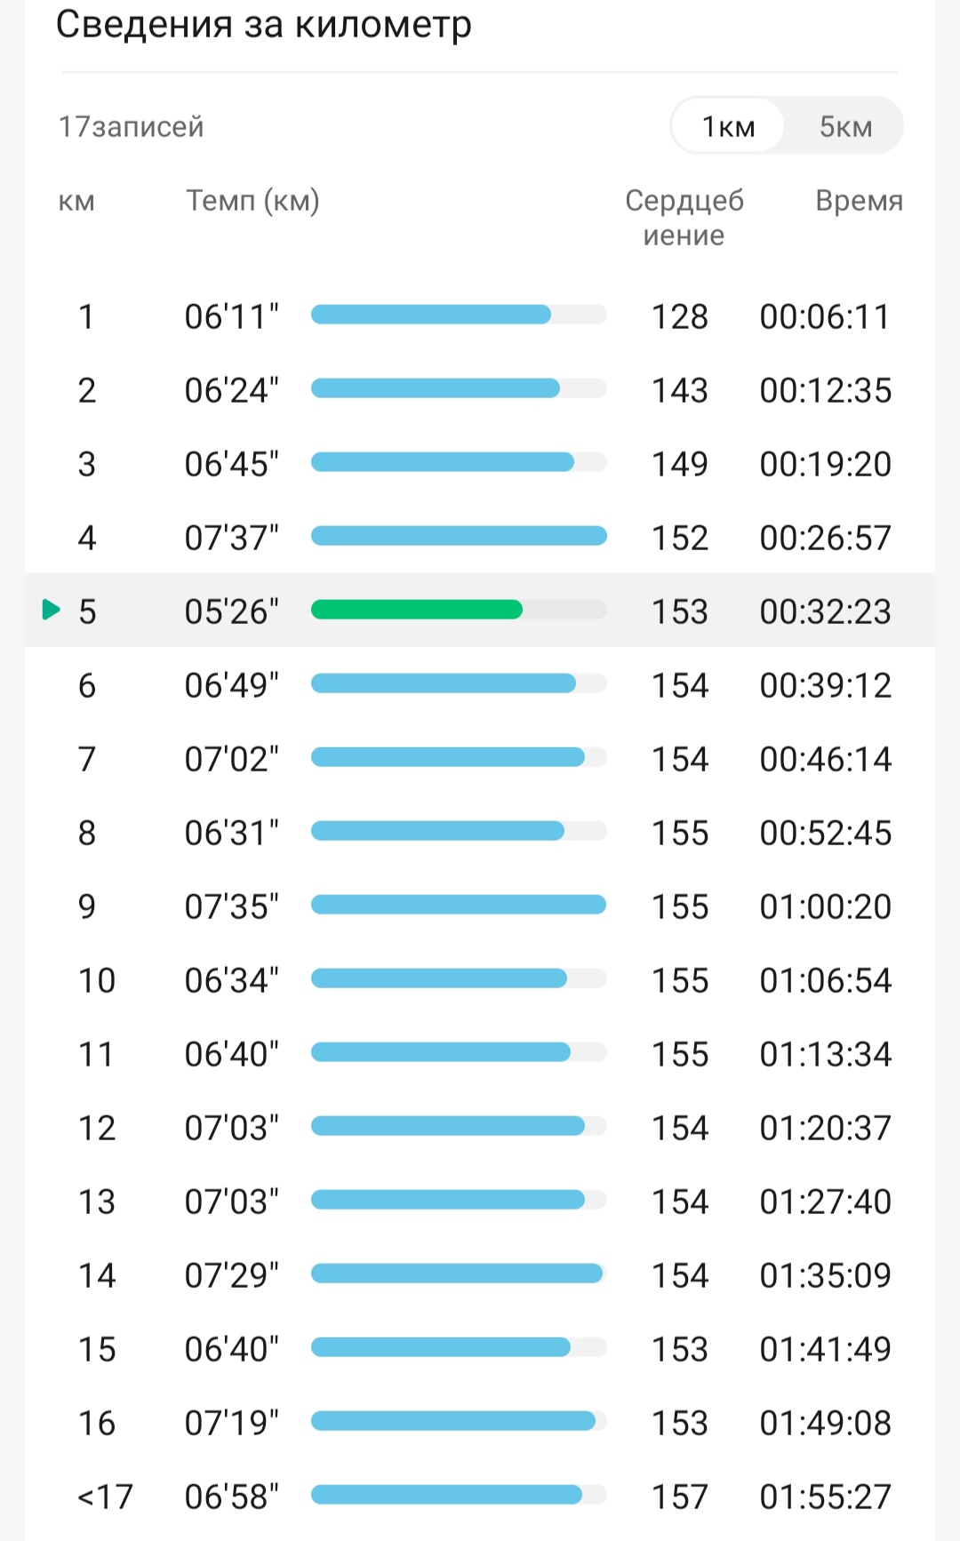
Task: Select the last <17 kilometer row
Action: tap(480, 1496)
